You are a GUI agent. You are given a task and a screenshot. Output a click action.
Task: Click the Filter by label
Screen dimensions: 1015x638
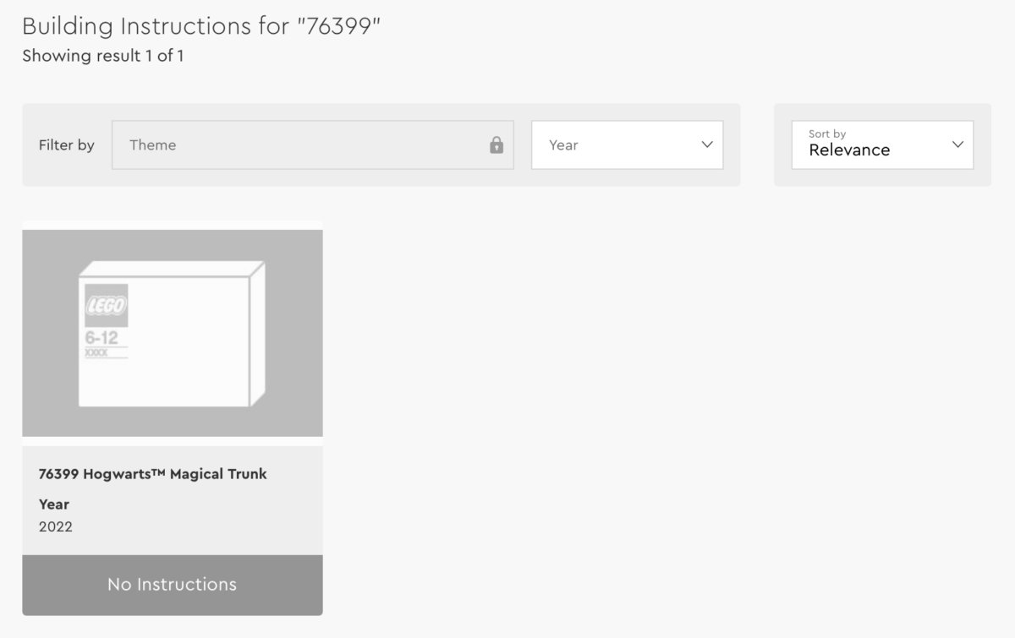pos(67,145)
